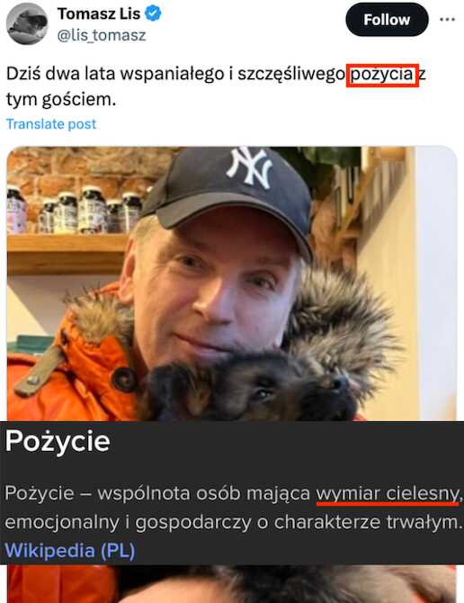
Task: Open the three-dot more options menu
Action: [447, 20]
